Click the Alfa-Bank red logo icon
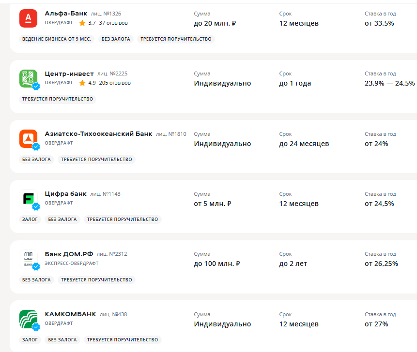The width and height of the screenshot is (417, 352). pos(28,18)
